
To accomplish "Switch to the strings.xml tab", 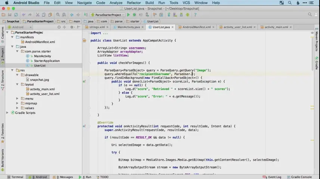I will pos(97,27).
